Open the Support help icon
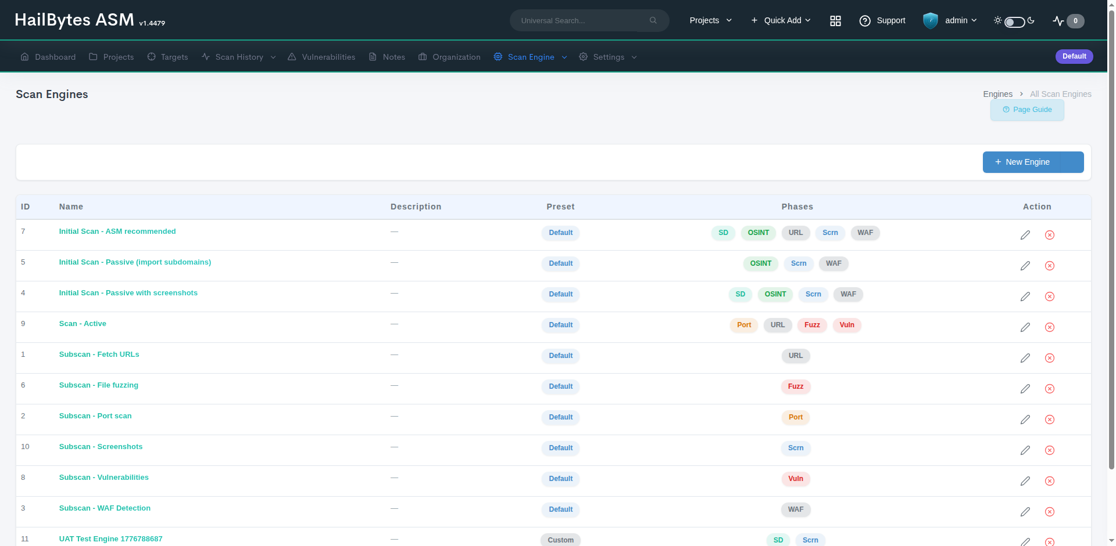Viewport: 1116px width, 546px height. pyautogui.click(x=865, y=21)
